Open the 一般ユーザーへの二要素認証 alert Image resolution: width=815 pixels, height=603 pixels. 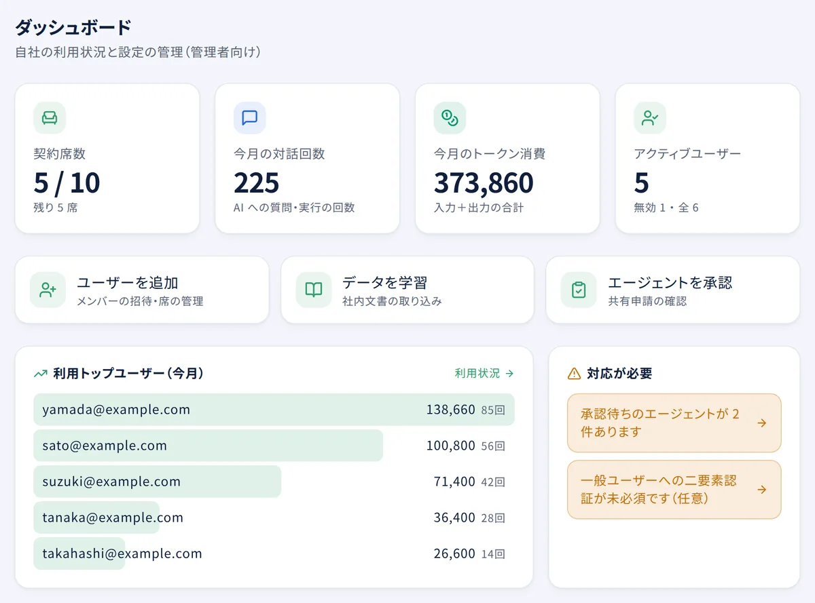674,490
